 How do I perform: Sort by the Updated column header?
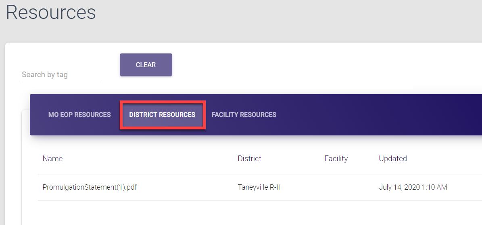coord(392,158)
